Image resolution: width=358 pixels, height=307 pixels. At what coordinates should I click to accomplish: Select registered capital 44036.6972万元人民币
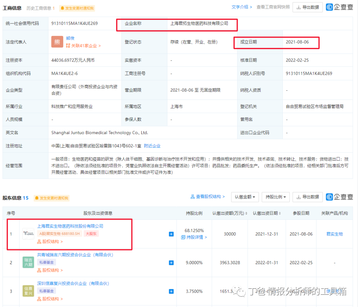tap(73, 60)
